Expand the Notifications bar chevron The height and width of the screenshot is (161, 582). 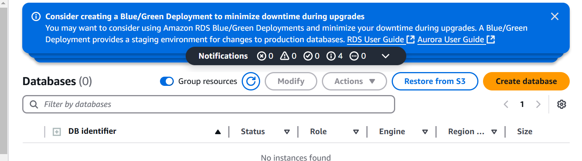point(386,56)
